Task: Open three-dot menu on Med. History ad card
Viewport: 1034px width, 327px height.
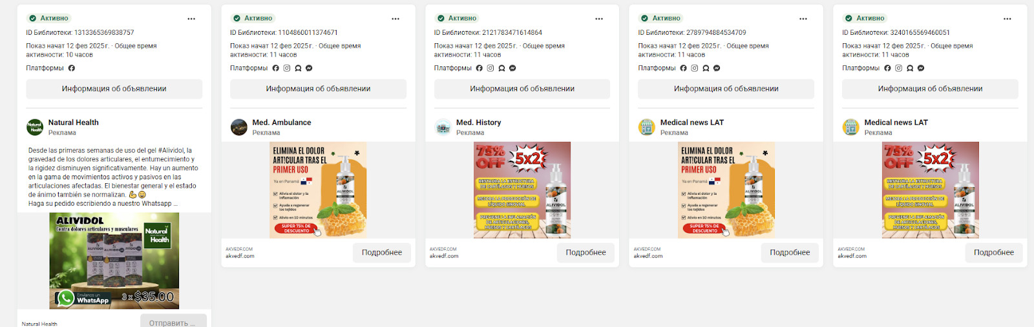Action: [x=599, y=19]
